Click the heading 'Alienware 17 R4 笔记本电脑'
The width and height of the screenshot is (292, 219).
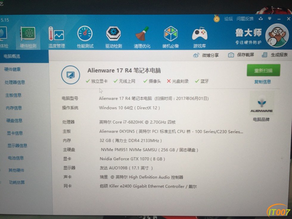124,70
